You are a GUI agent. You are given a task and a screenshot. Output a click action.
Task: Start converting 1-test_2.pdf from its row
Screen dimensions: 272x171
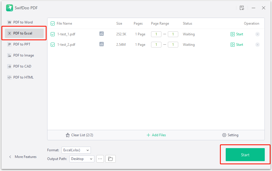click(237, 45)
